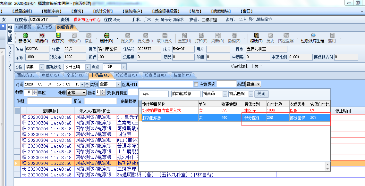Open the 历史 history icon
Image resolution: width=365 pixels, height=186 pixels.
pyautogui.click(x=270, y=36)
